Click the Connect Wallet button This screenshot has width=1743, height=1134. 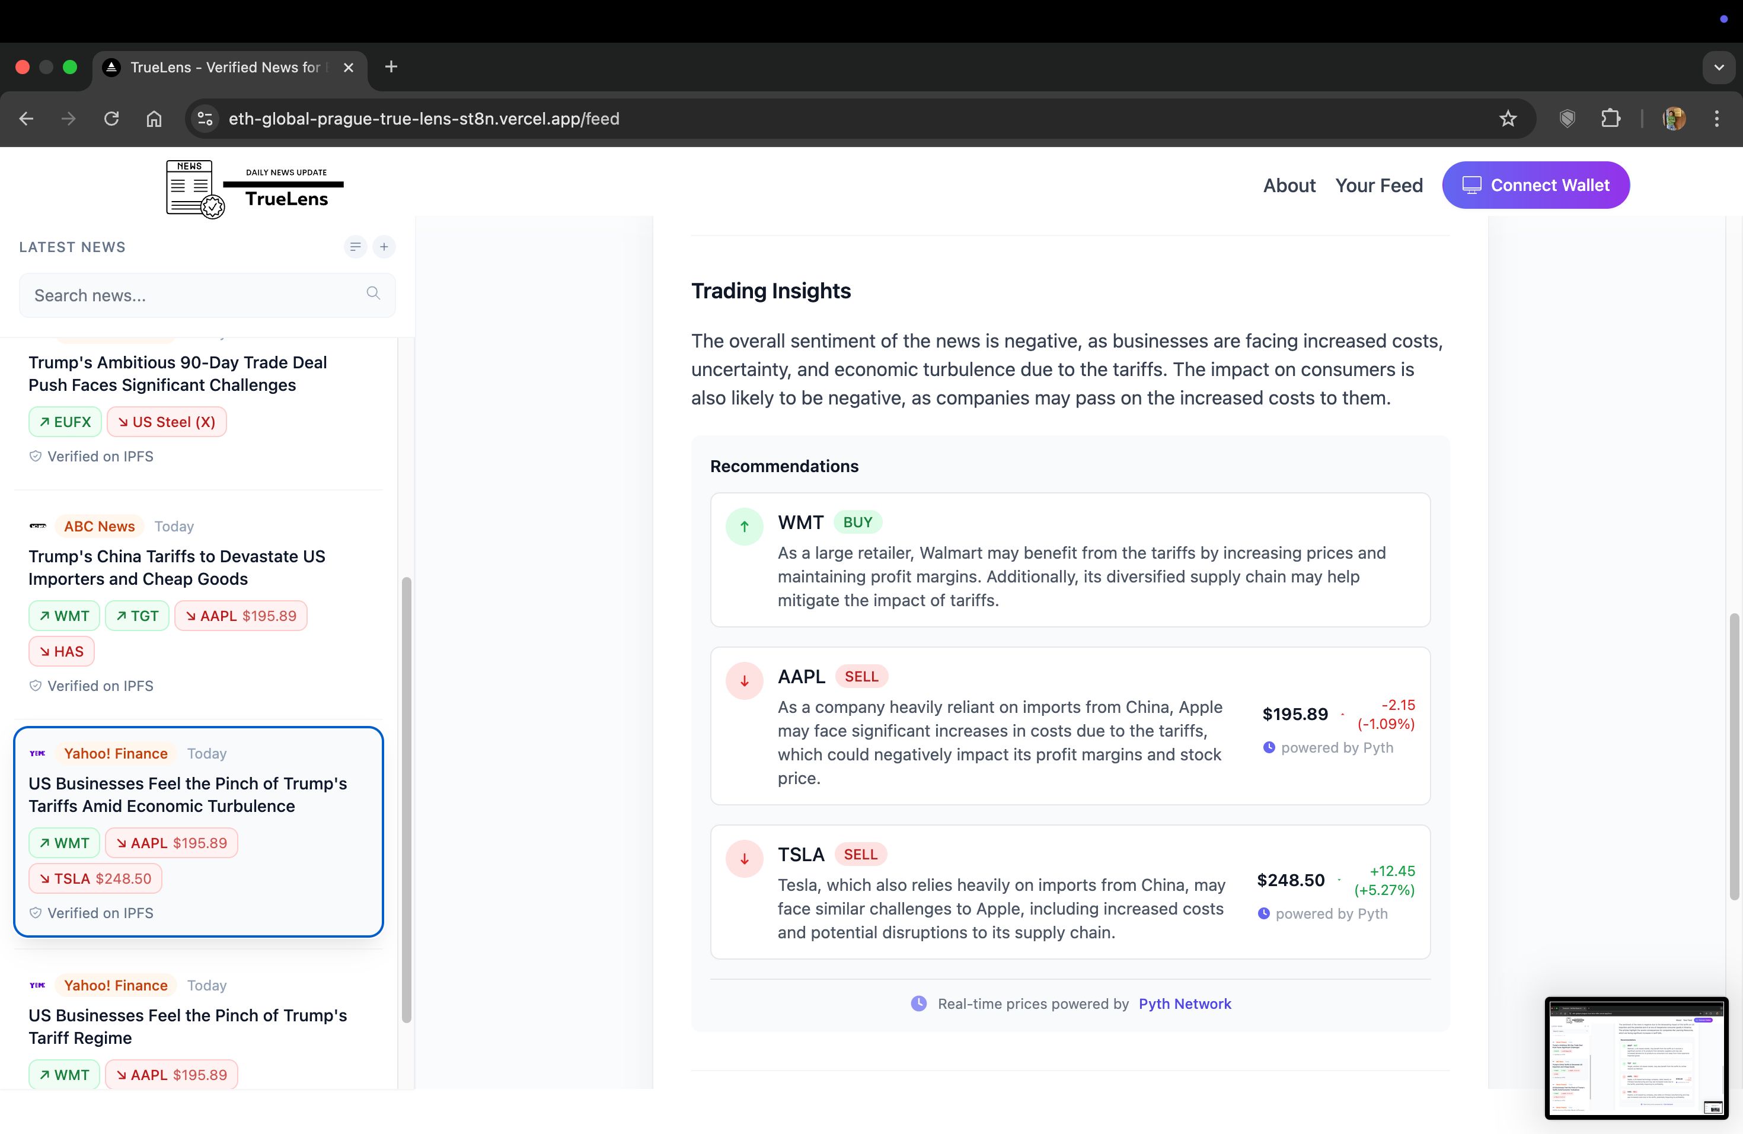(1535, 185)
